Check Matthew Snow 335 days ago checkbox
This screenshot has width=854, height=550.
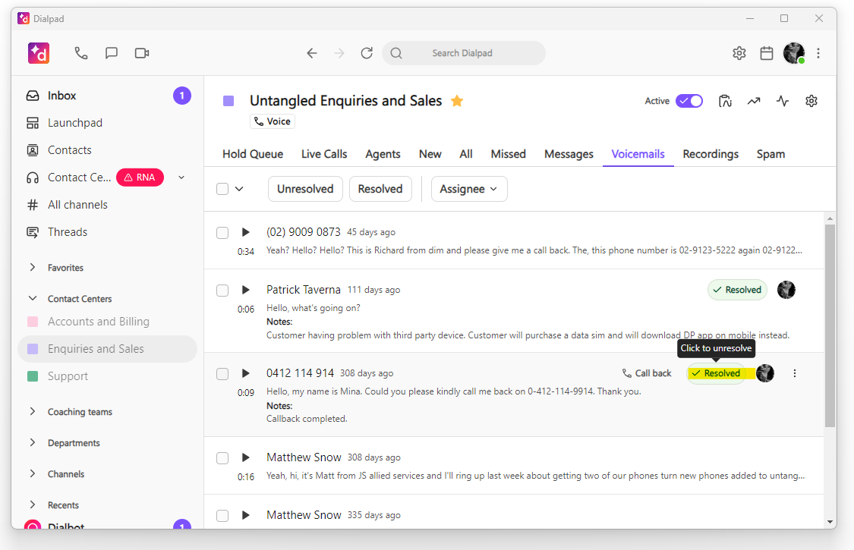point(222,516)
